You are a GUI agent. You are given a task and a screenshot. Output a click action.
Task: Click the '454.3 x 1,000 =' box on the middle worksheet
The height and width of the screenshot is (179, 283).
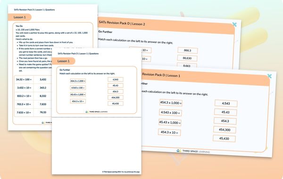pos(78,81)
